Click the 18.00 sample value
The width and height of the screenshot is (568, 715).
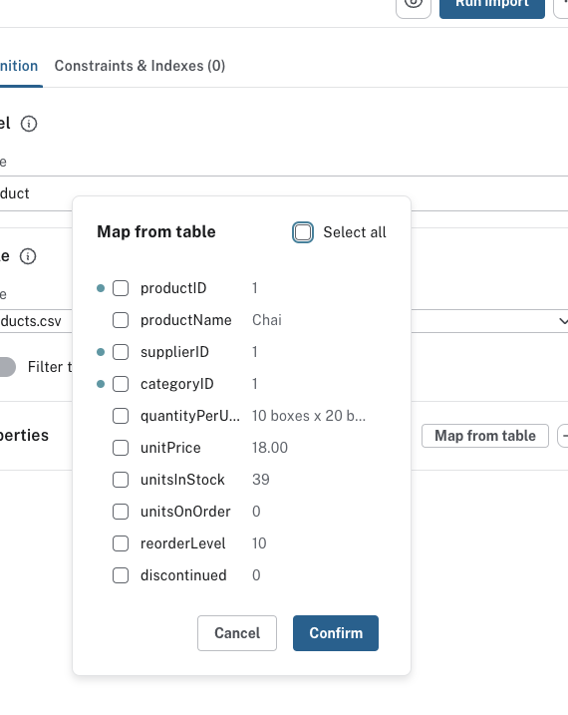click(x=270, y=448)
